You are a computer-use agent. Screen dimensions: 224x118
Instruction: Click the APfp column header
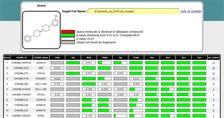pos(57,57)
